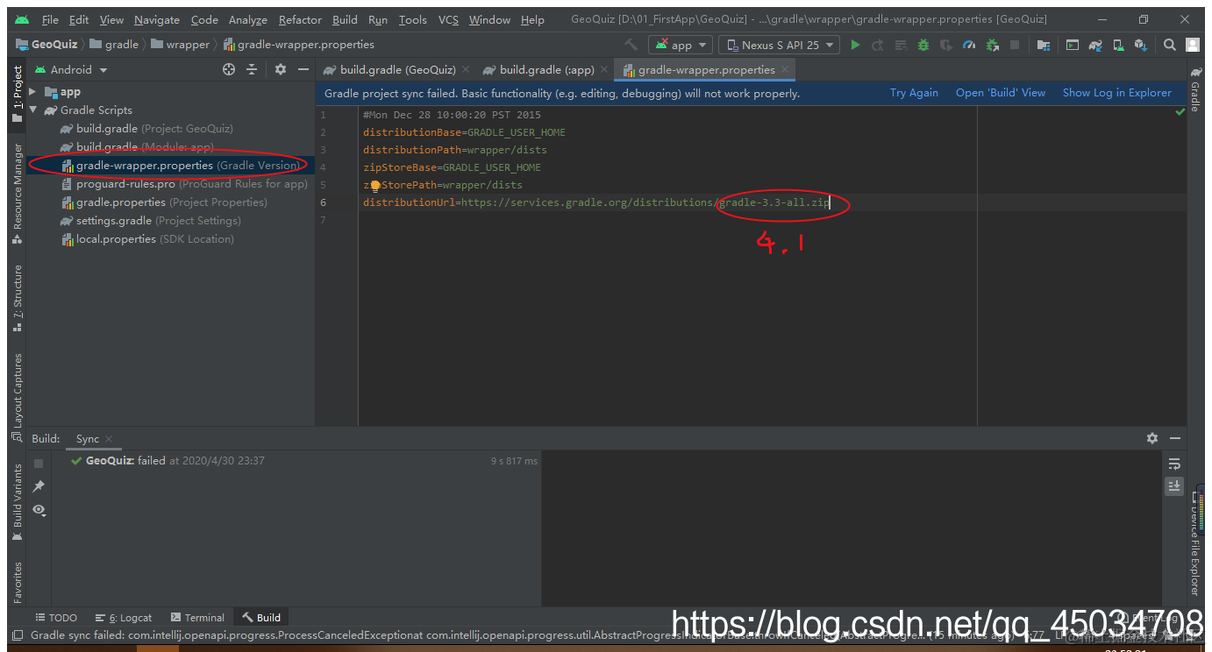The width and height of the screenshot is (1212, 652).
Task: Collapse the Gradle Scripts tree node
Action: click(32, 110)
